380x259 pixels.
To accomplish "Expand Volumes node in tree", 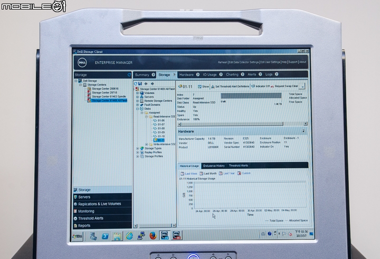I will [137, 93].
